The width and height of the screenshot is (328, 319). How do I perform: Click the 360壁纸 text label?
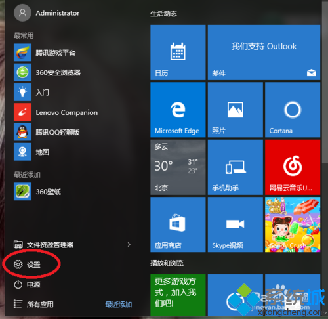(49, 192)
